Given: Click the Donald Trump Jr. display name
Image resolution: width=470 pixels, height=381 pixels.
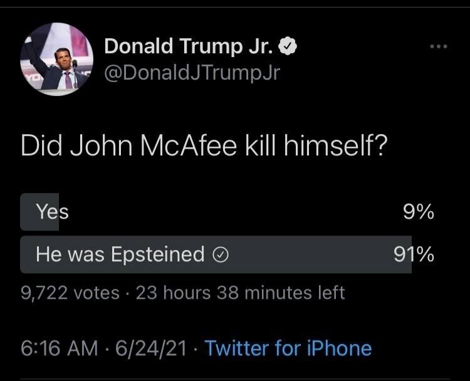Looking at the screenshot, I should (189, 46).
